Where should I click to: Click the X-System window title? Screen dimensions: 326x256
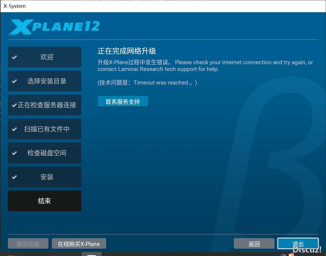click(15, 6)
